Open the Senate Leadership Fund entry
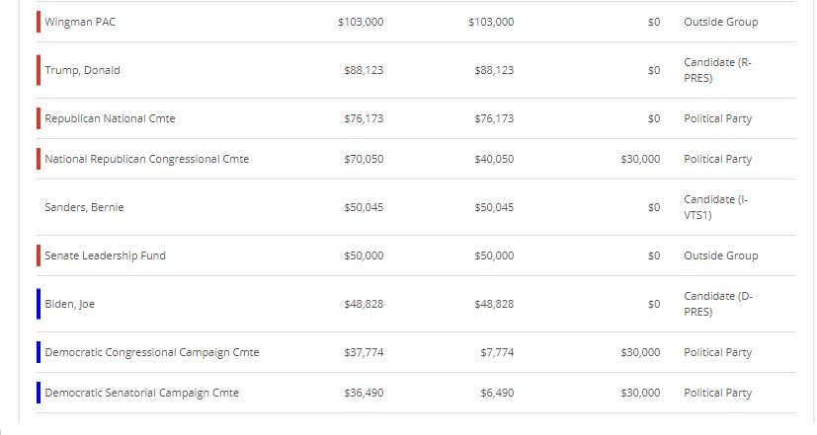This screenshot has height=435, width=817. pos(106,256)
